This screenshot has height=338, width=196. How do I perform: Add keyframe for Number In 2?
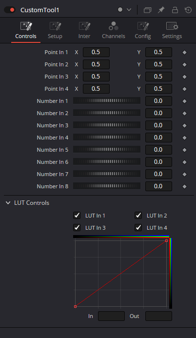[185, 113]
